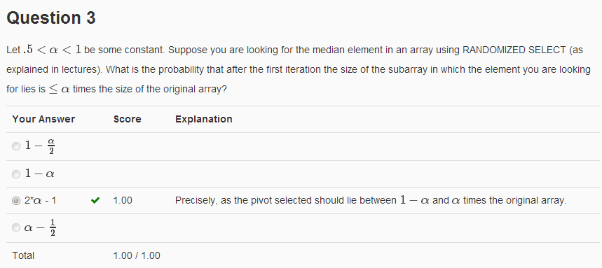Click the 1.00 score value
Image resolution: width=602 pixels, height=268 pixels.
123,201
